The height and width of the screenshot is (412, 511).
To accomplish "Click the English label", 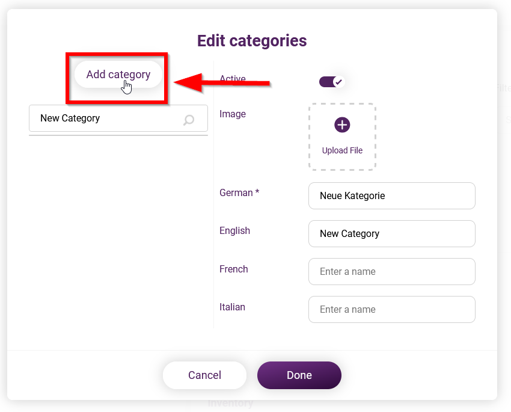I will coord(234,230).
